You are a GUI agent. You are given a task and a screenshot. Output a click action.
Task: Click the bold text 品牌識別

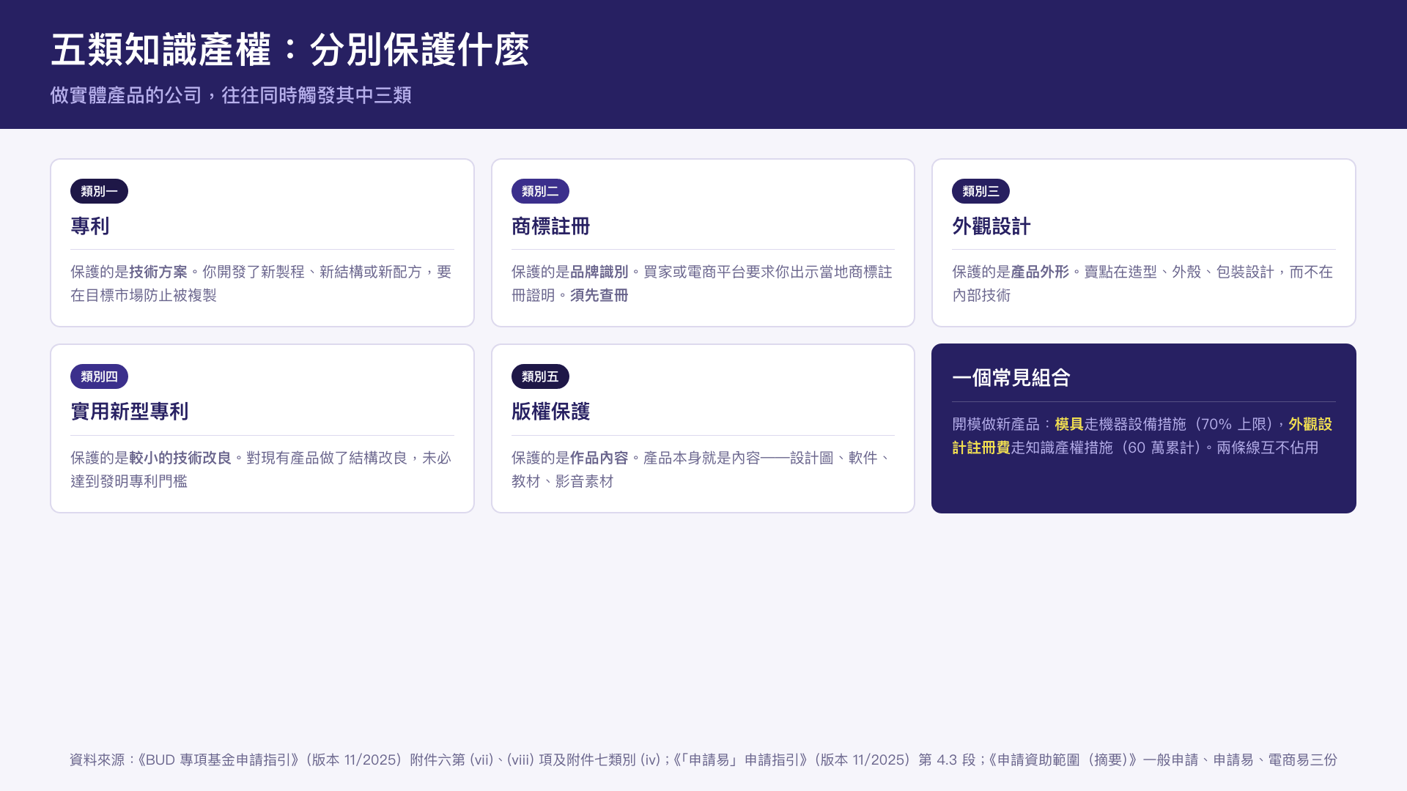[x=599, y=272]
